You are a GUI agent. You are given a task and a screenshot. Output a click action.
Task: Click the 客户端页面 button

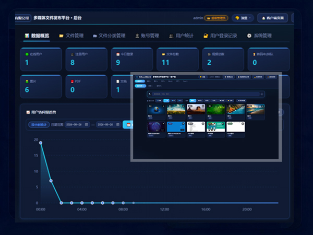[273, 18]
